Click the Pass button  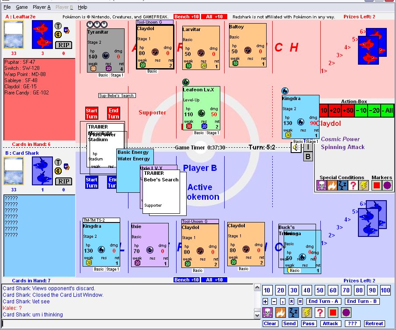coord(309,323)
